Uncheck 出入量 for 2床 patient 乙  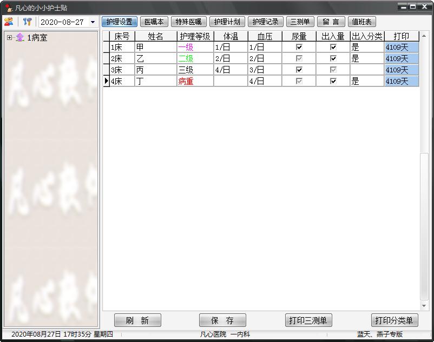click(x=333, y=58)
